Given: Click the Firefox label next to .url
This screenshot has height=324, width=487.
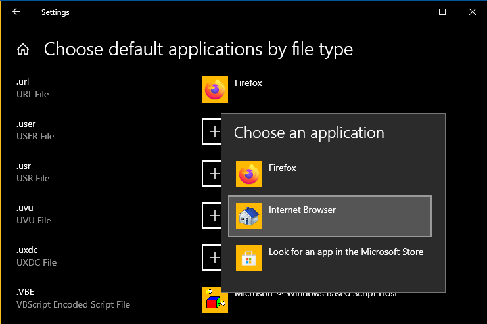Looking at the screenshot, I should pos(248,83).
